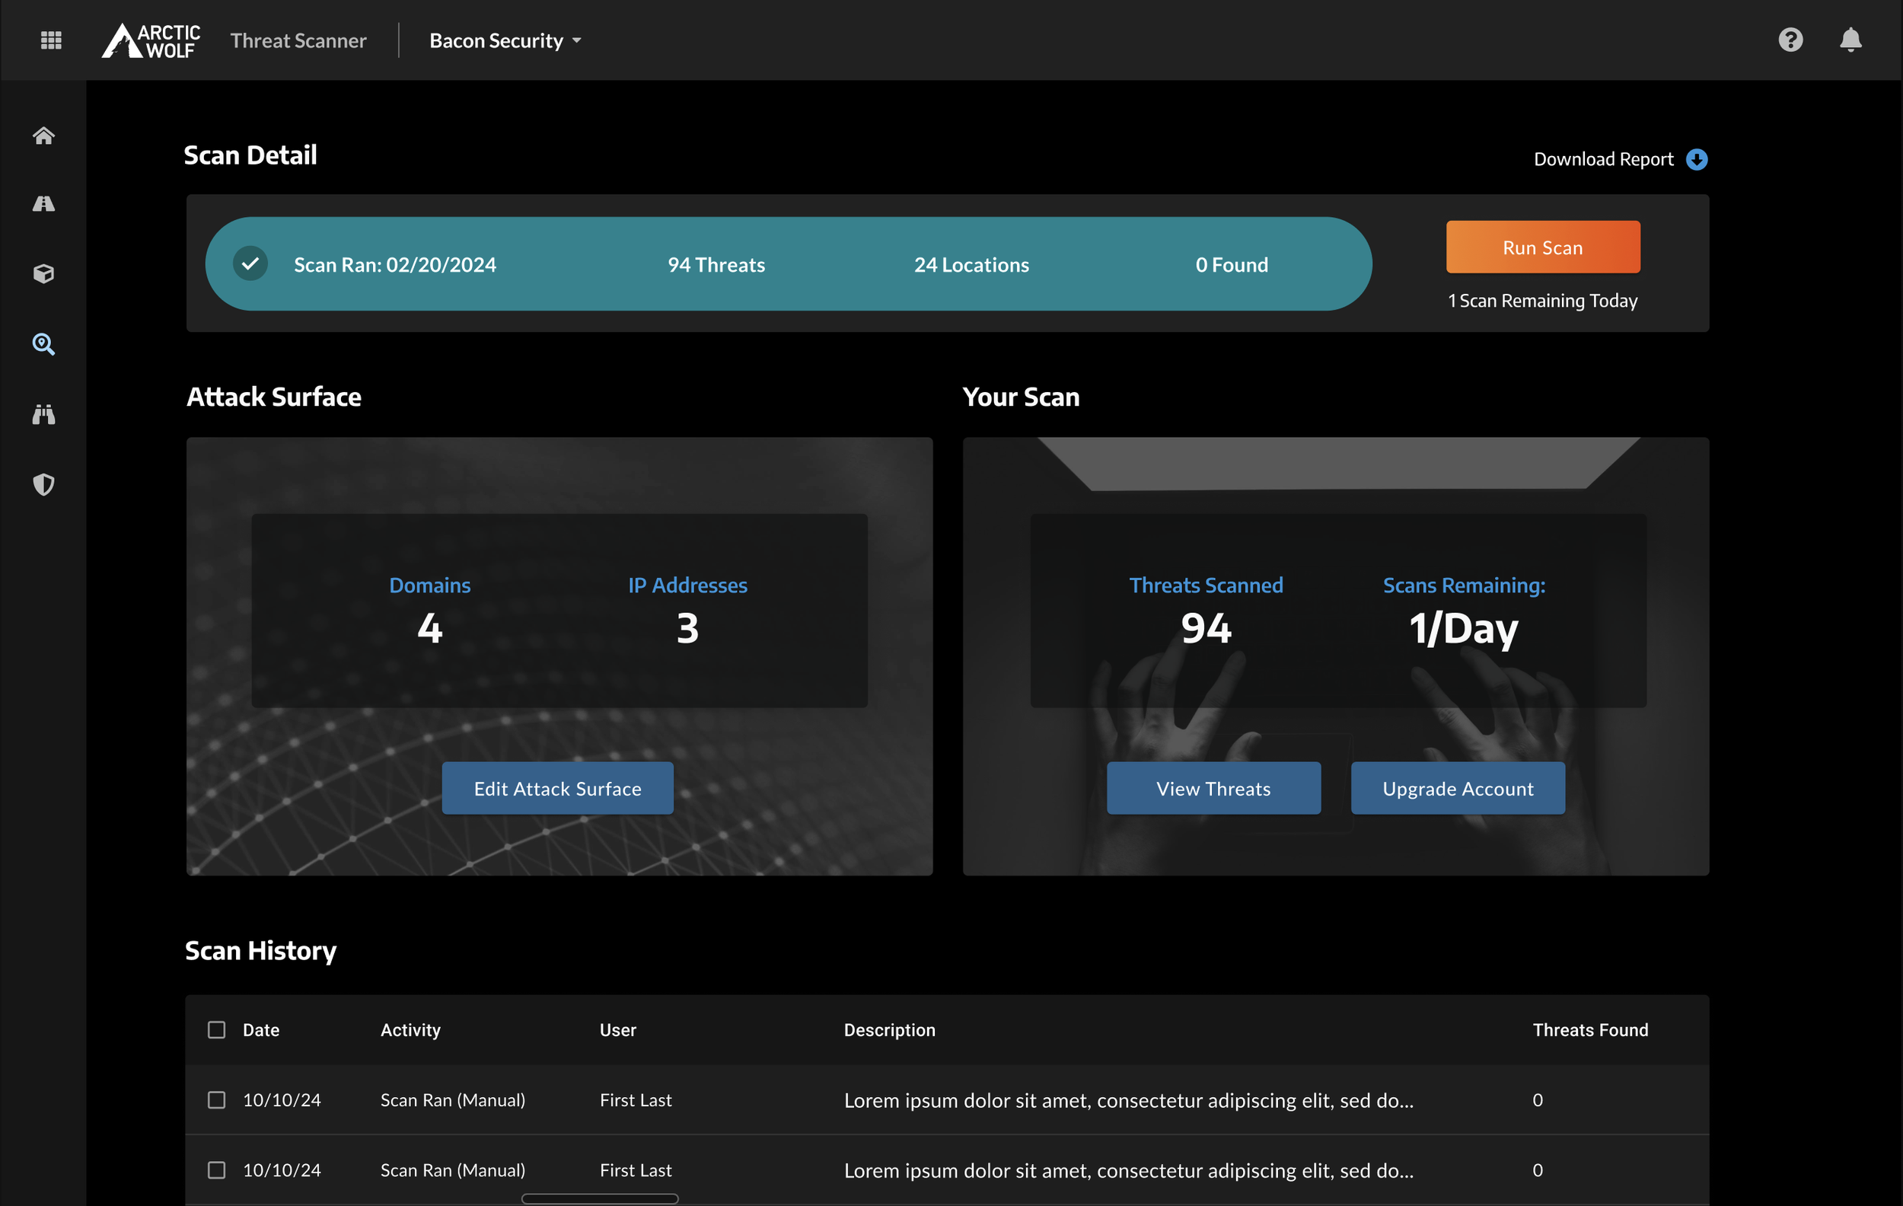Click the Arctic Wolf logo
Viewport: 1903px width, 1206px height.
pos(151,40)
